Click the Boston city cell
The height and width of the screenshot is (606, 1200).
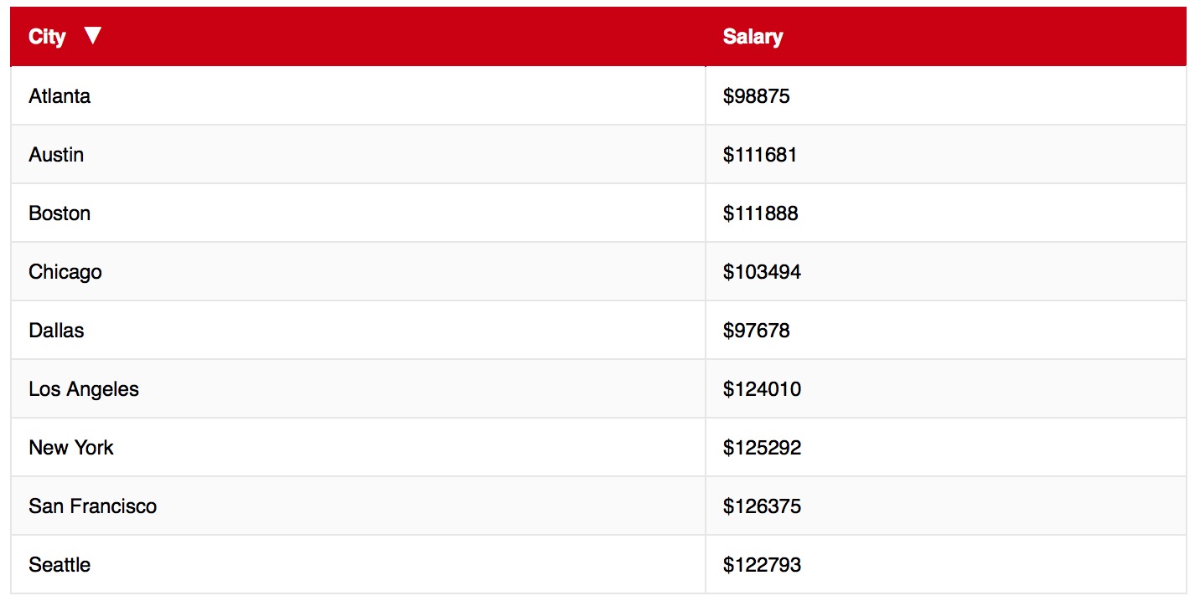(x=59, y=213)
